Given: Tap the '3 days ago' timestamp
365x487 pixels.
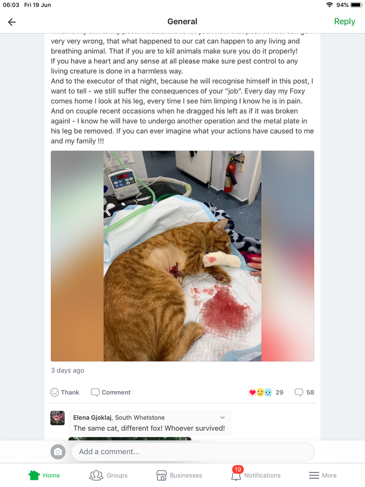Looking at the screenshot, I should point(68,370).
